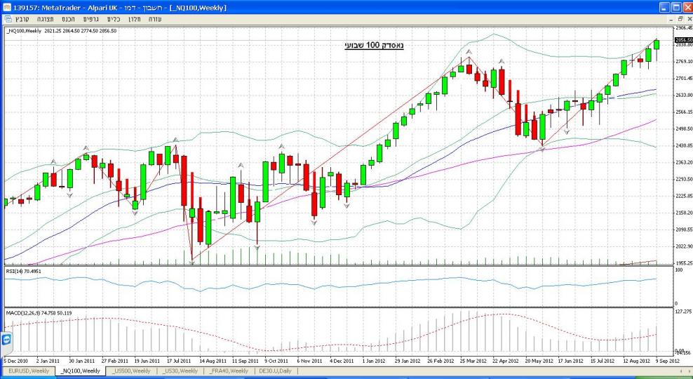This screenshot has height=379, width=693.
Task: Select the _NQ100,Weekly chart tab
Action: [81, 371]
